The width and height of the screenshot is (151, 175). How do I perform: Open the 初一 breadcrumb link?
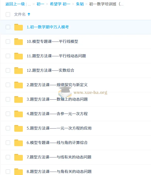click(x=40, y=4)
